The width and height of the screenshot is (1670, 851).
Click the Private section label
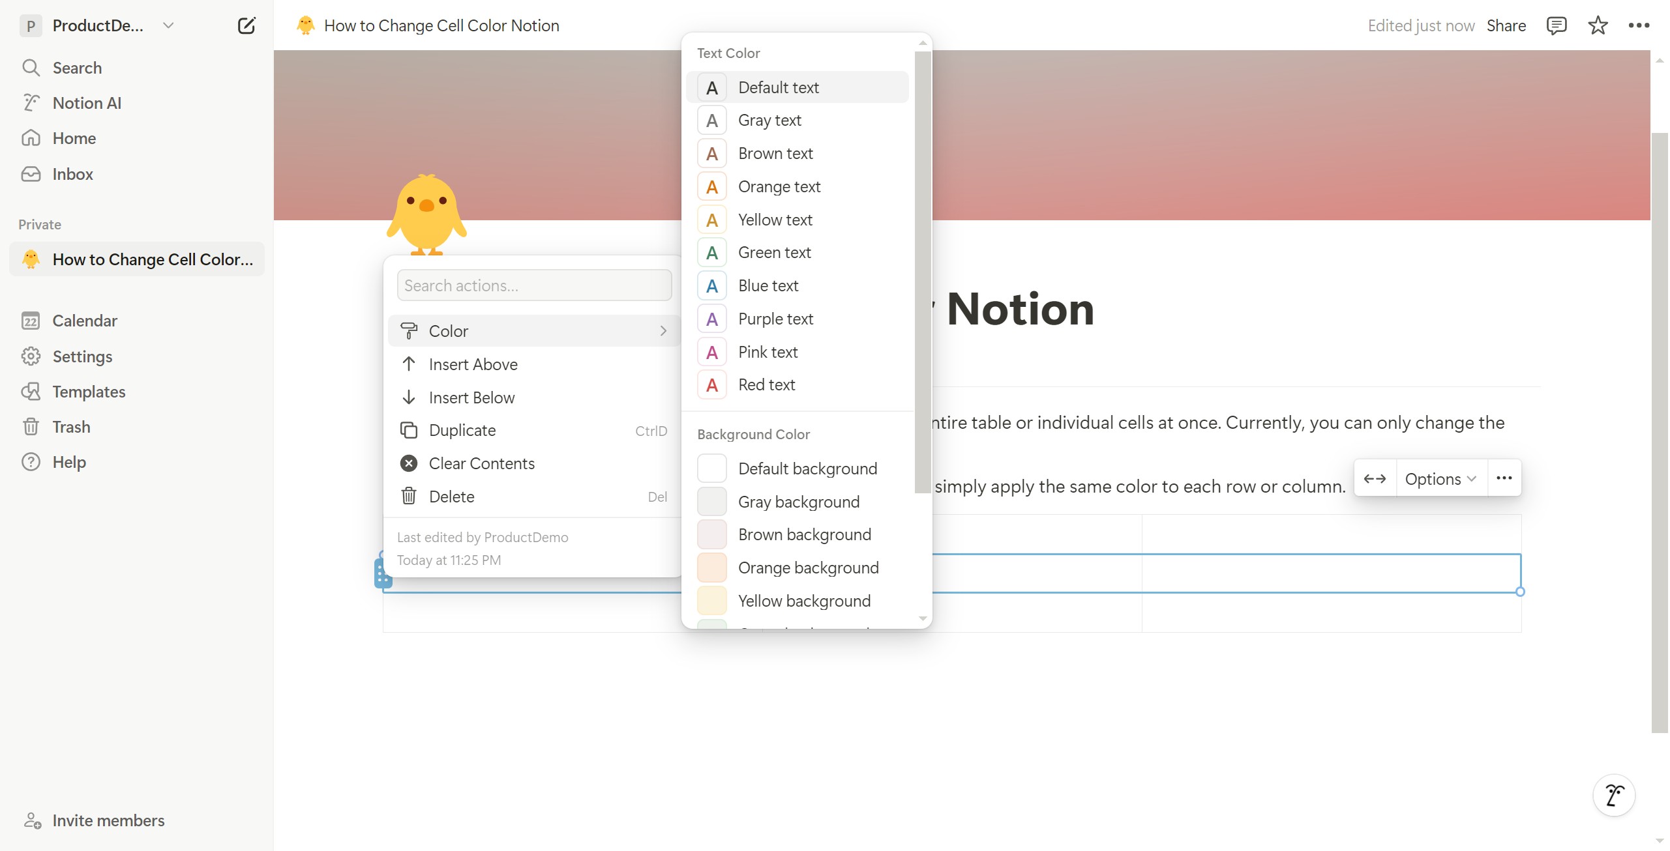click(x=40, y=225)
